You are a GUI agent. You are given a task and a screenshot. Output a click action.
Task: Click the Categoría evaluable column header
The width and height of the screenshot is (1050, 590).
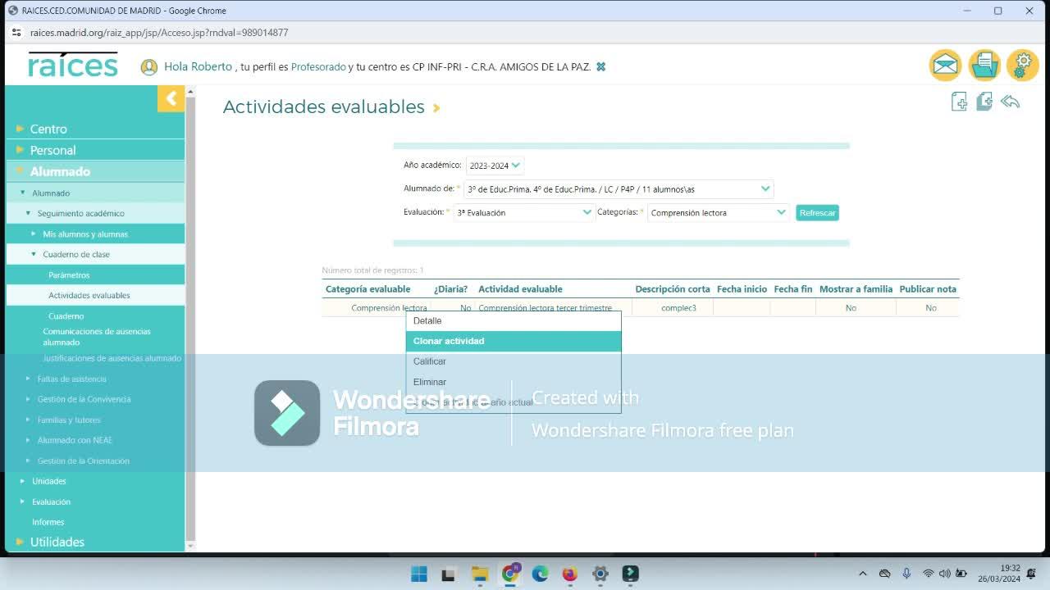coord(367,289)
